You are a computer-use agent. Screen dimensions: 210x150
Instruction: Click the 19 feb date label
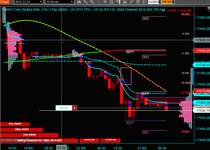pyautogui.click(x=28, y=148)
